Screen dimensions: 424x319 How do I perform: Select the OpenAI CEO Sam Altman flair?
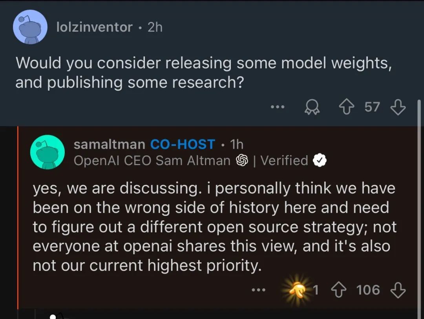tap(152, 160)
